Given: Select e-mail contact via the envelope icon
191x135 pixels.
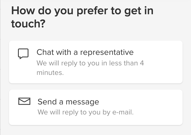Looking at the screenshot, I should pos(24,101).
